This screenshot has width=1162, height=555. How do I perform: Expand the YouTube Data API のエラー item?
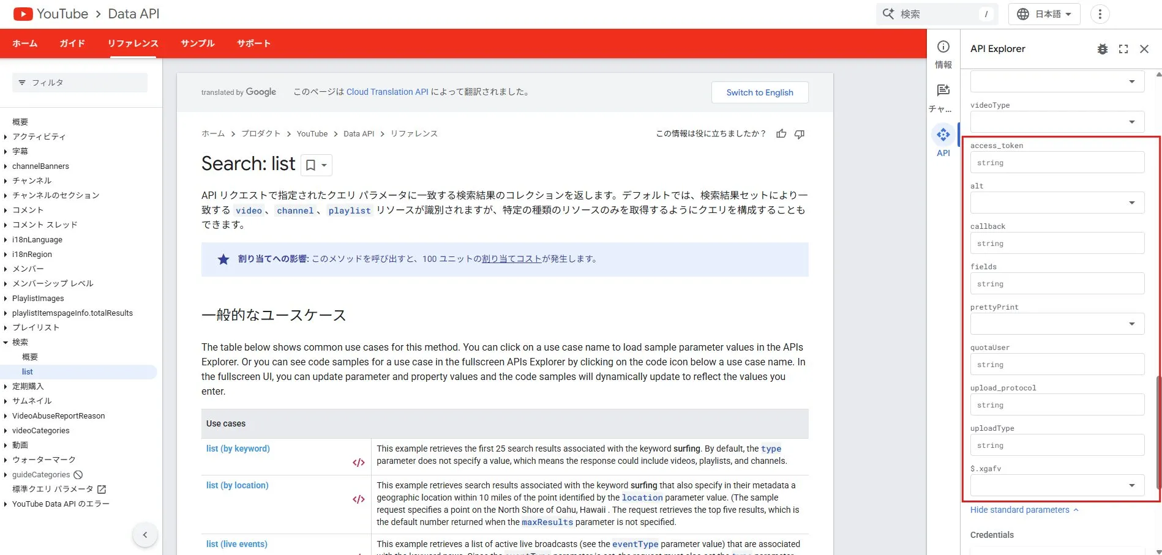[6, 504]
